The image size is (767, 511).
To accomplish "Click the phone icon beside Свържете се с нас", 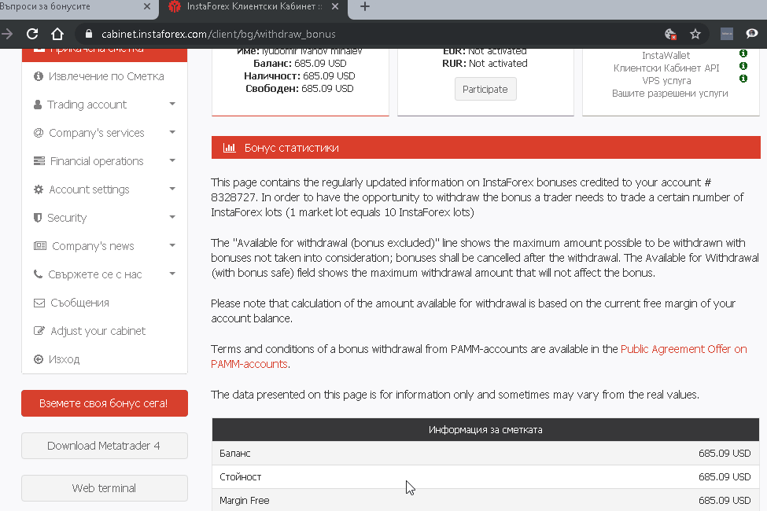I will point(38,274).
